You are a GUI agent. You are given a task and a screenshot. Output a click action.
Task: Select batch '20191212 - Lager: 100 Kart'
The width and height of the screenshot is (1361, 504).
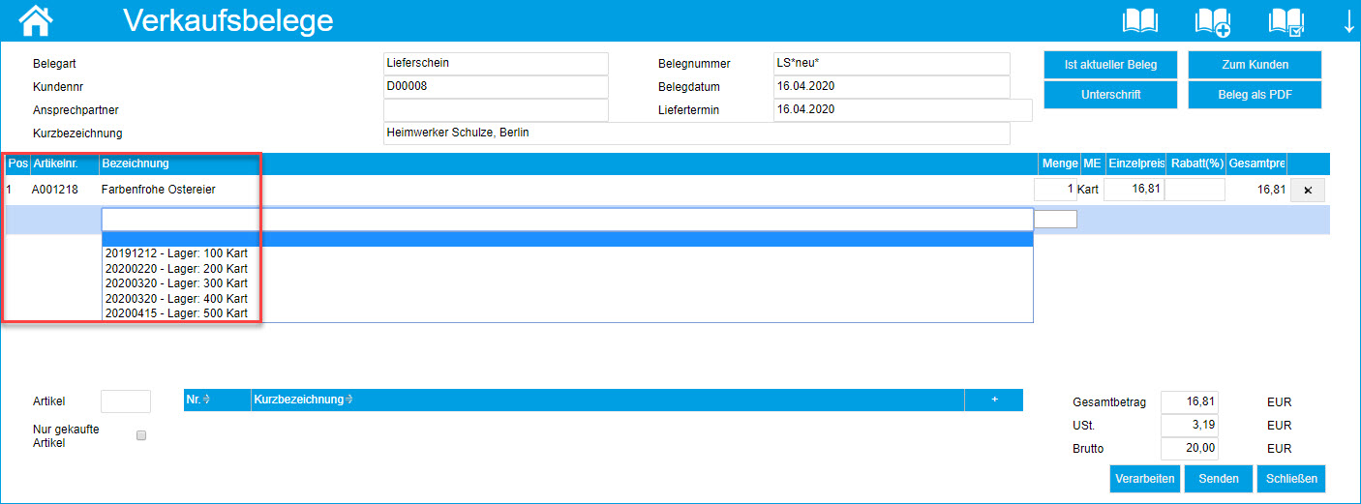point(176,253)
